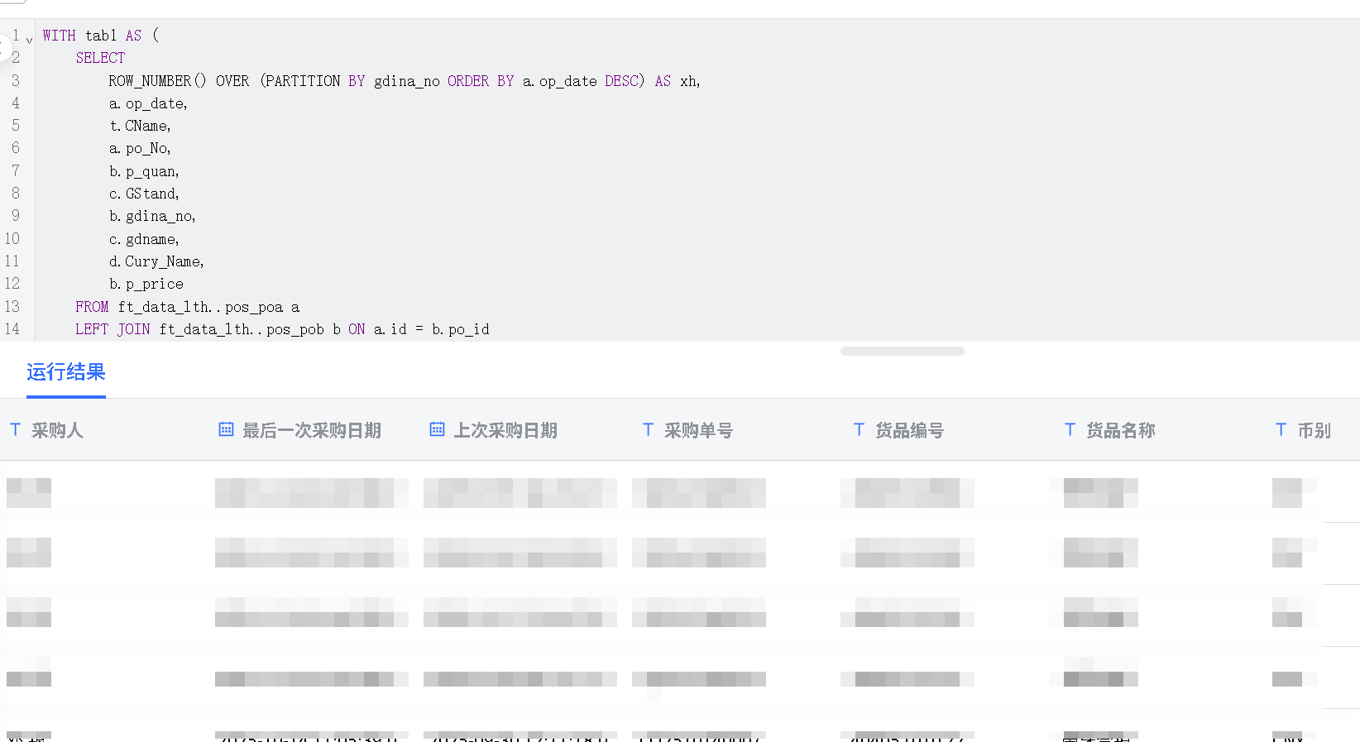
Task: Click the text-type icon beside 币别
Action: (x=1281, y=430)
